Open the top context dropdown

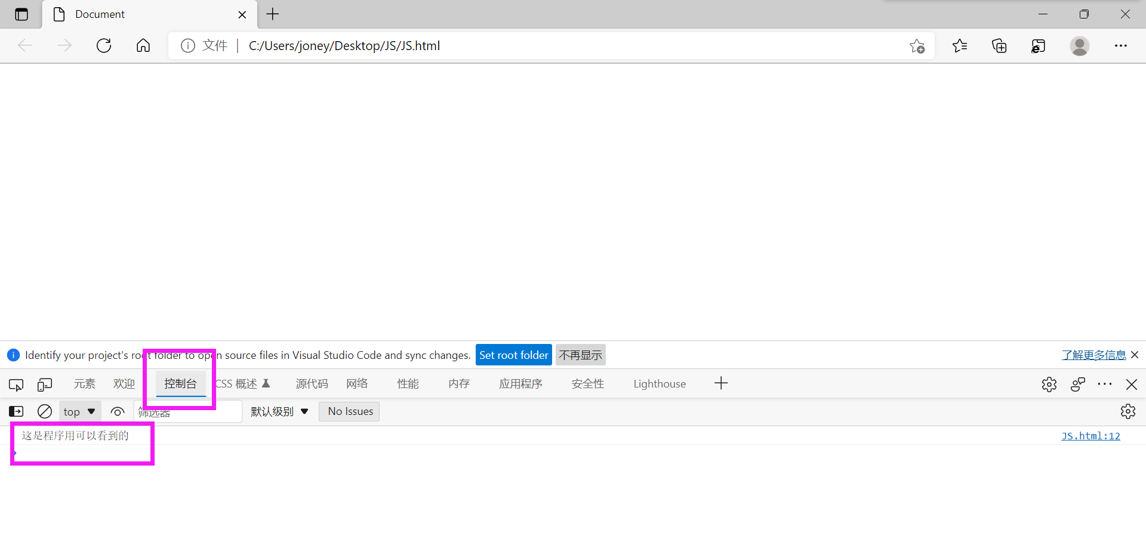80,411
